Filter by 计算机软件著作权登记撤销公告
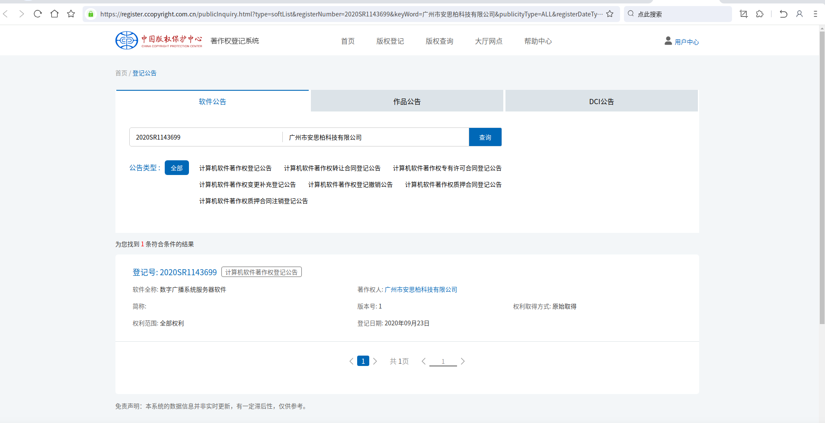Image resolution: width=825 pixels, height=423 pixels. coord(350,184)
